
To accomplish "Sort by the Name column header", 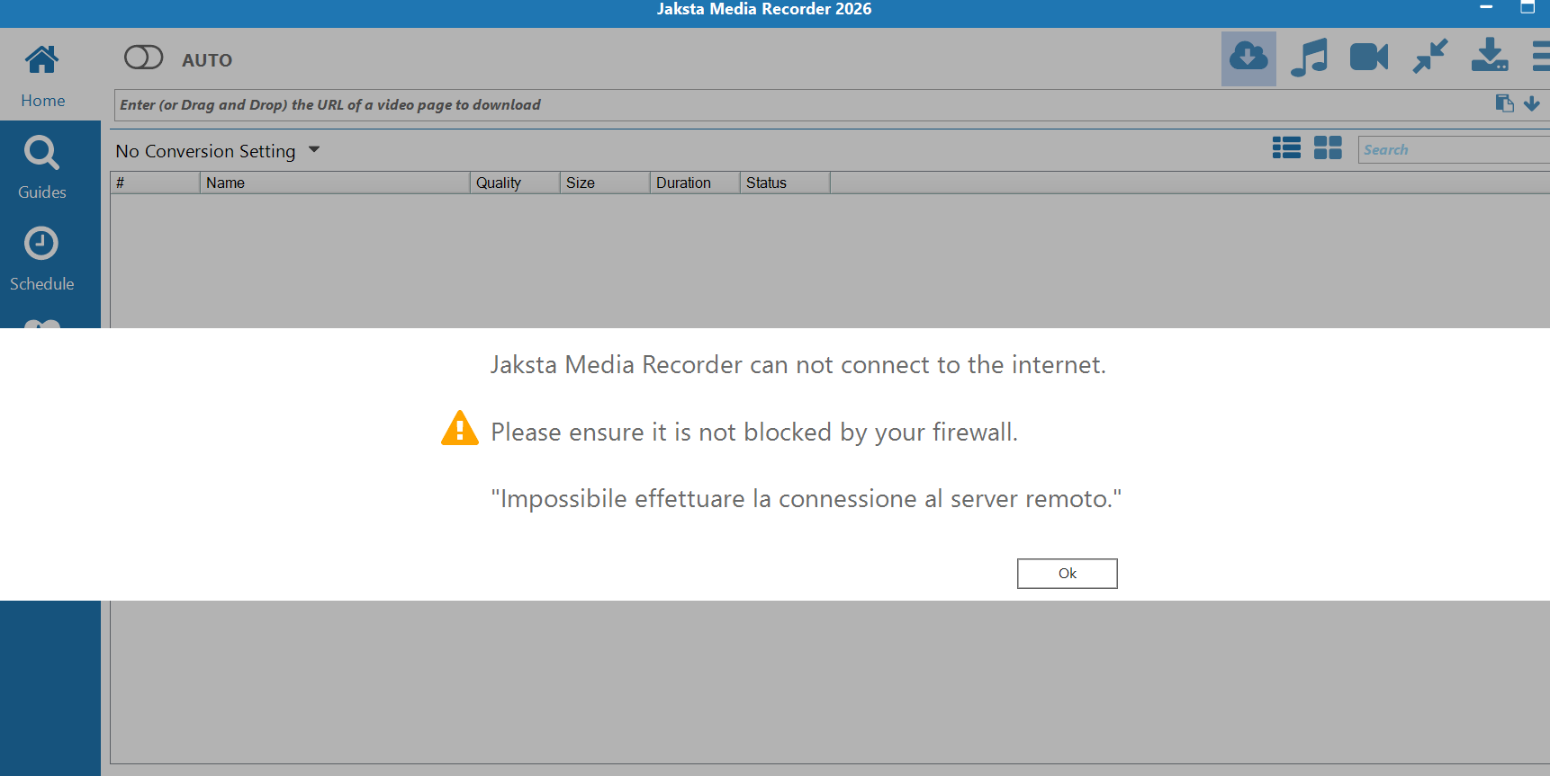I will click(x=335, y=183).
